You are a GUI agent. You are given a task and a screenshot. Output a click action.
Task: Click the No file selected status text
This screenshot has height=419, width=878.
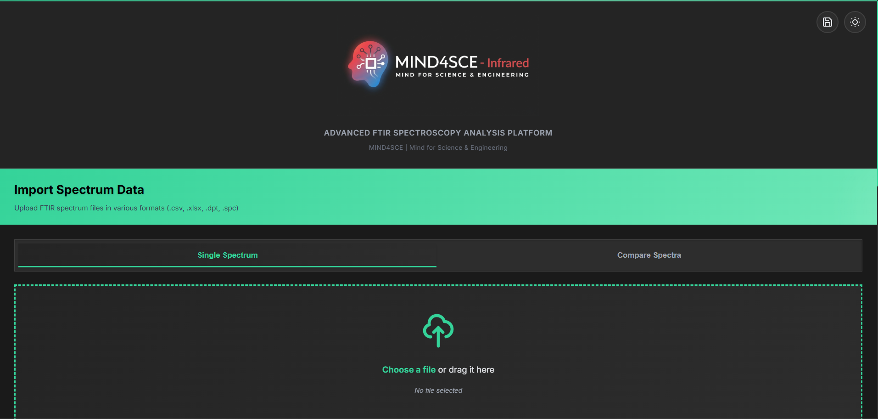[438, 390]
